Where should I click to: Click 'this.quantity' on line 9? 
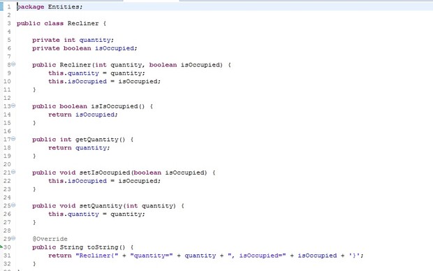[73, 73]
